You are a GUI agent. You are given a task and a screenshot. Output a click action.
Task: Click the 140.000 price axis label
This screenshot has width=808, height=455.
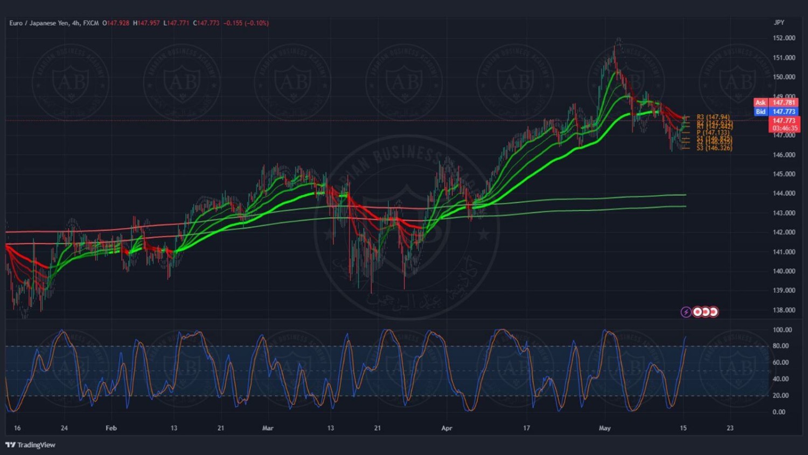pos(784,271)
